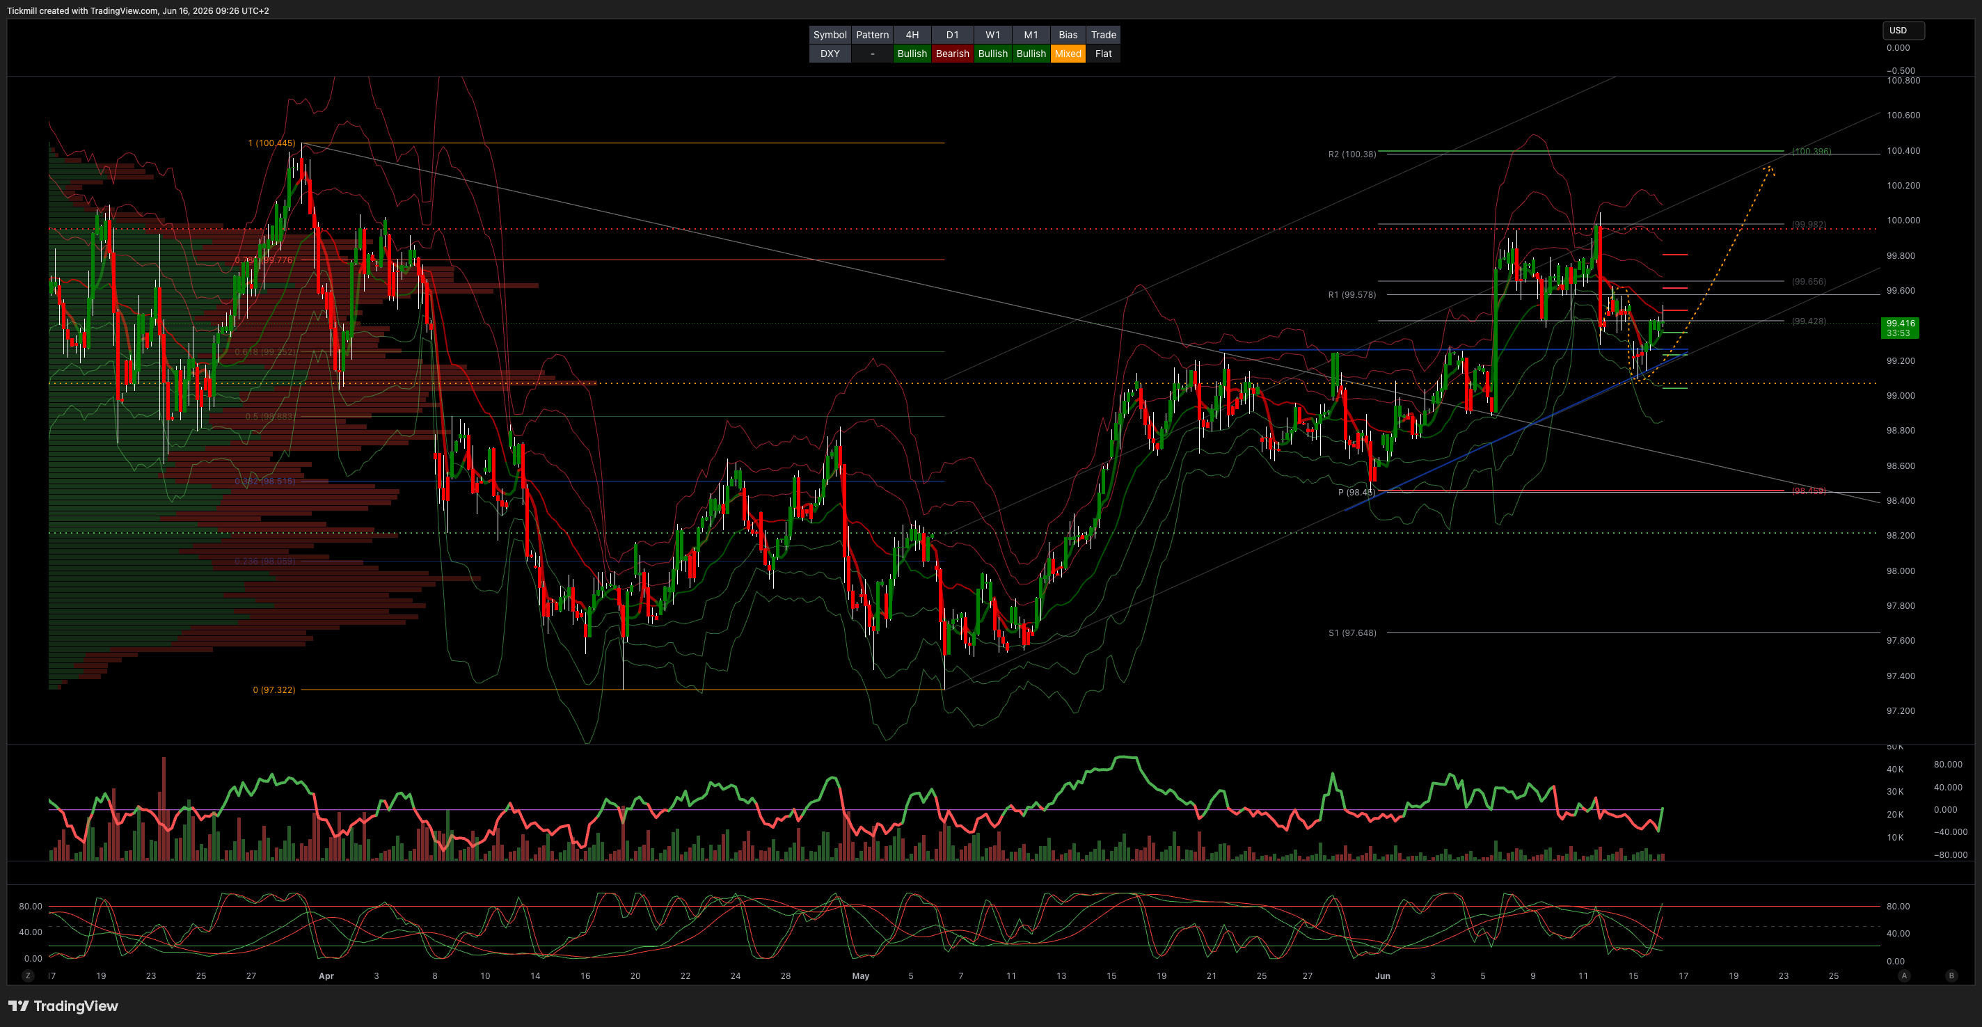Screen dimensions: 1982x1027
Task: Click the M1 header cell
Action: pos(1031,35)
